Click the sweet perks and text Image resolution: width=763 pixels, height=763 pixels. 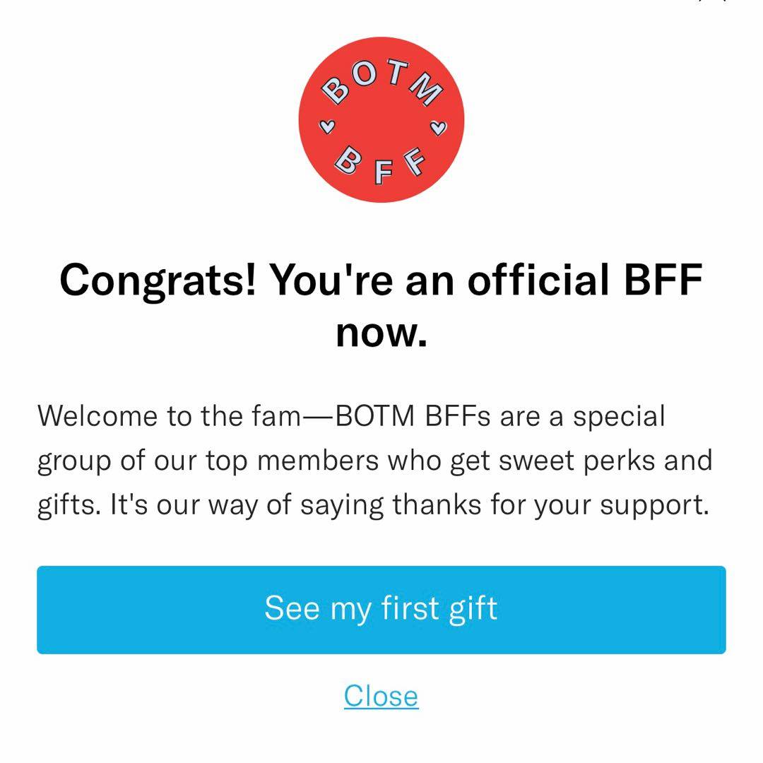point(605,461)
